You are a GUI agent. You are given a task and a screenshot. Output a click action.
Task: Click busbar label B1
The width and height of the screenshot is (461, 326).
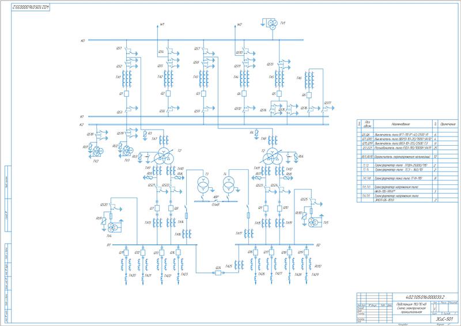(x=108, y=245)
